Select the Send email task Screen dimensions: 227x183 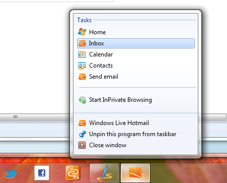pyautogui.click(x=136, y=77)
